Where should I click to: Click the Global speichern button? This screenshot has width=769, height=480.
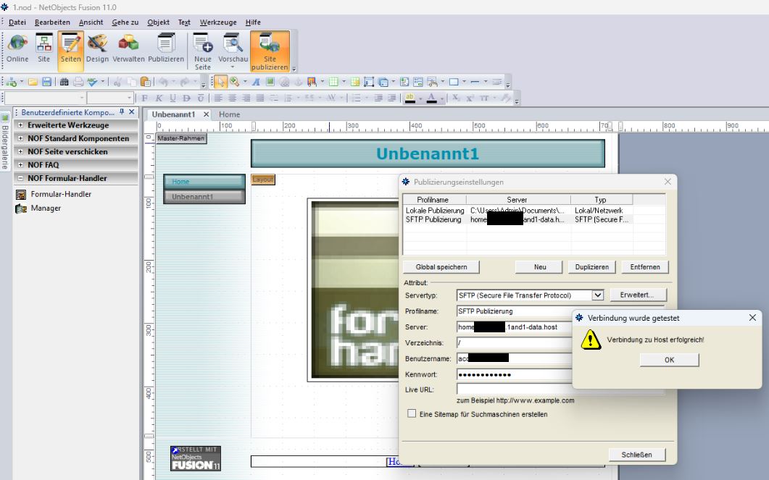pos(441,267)
